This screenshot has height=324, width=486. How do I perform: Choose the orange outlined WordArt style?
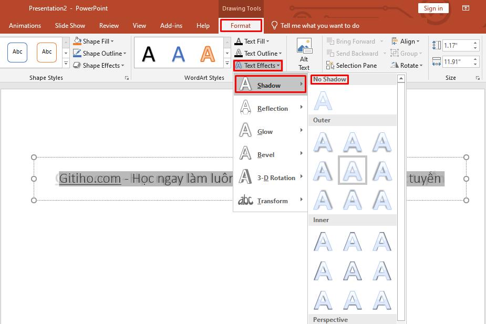pos(208,54)
